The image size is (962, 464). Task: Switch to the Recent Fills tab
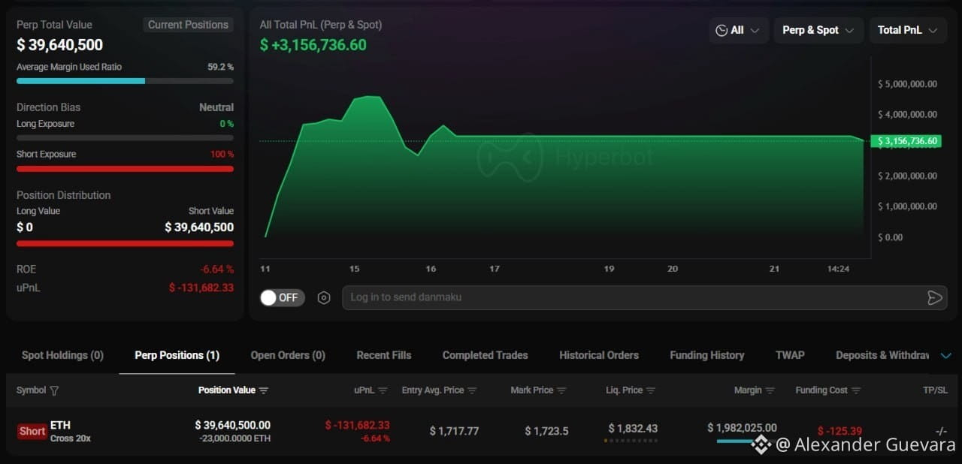coord(384,355)
